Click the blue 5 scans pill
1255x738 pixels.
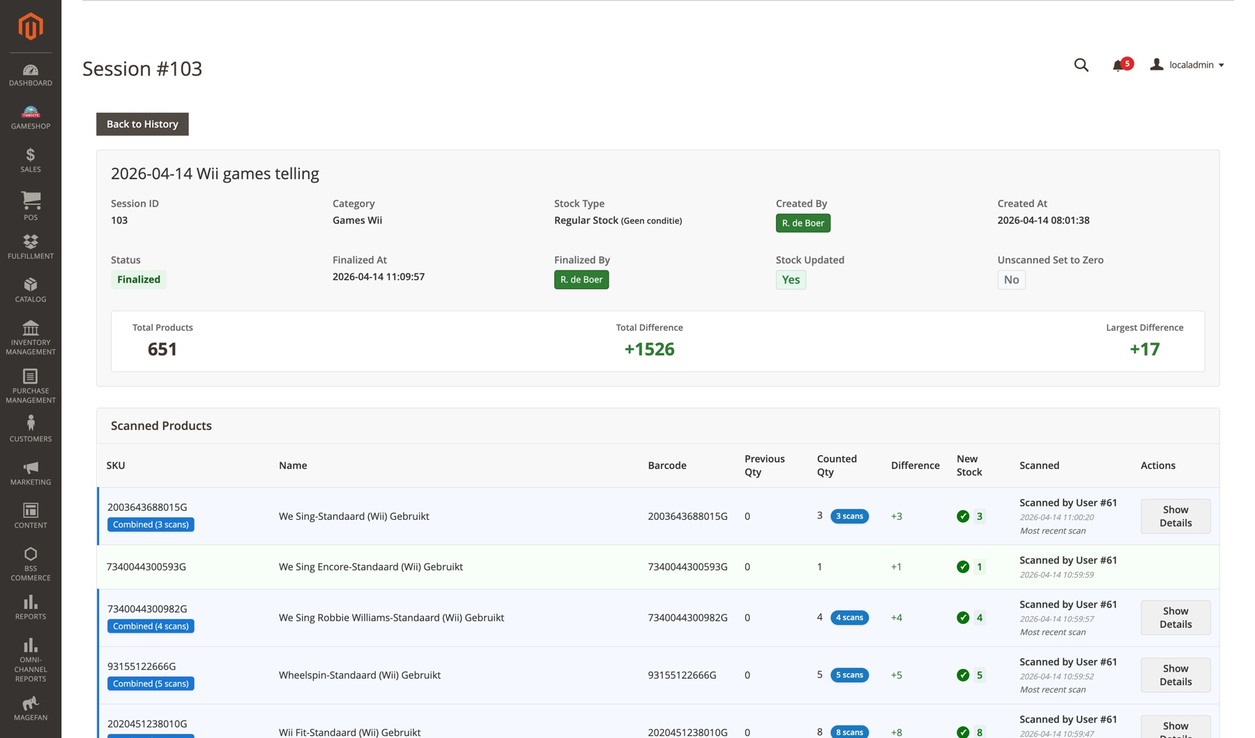pos(849,675)
